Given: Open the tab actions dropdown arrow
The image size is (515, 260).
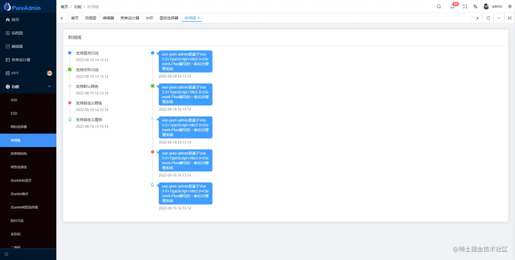Looking at the screenshot, I should pyautogui.click(x=499, y=18).
